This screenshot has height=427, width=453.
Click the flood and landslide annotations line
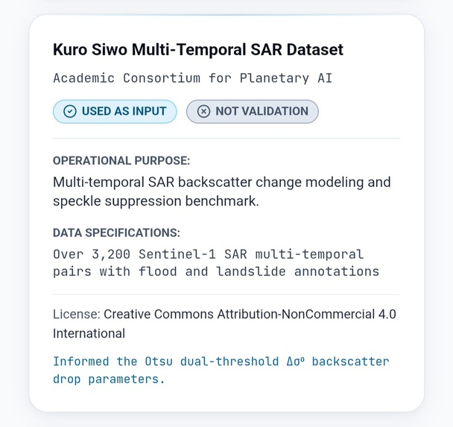[x=216, y=271]
